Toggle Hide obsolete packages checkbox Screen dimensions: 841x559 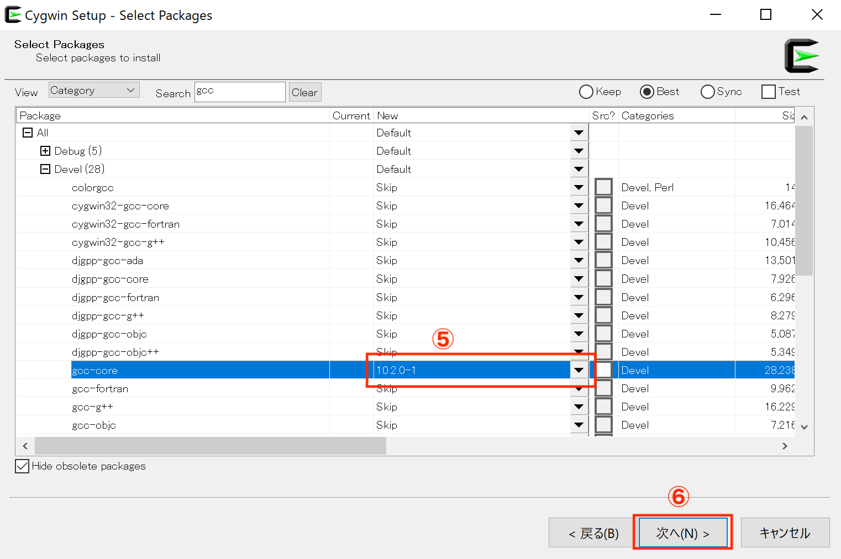[22, 466]
